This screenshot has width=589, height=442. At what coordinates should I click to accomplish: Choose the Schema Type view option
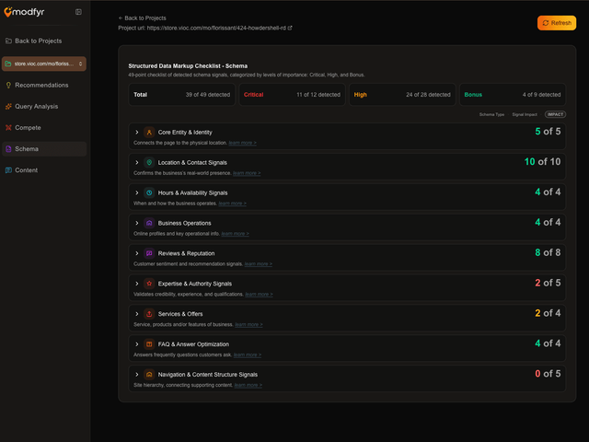[x=491, y=114]
